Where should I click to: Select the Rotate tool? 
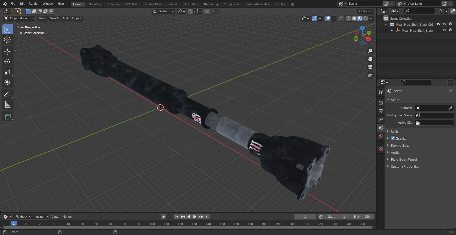[7, 62]
